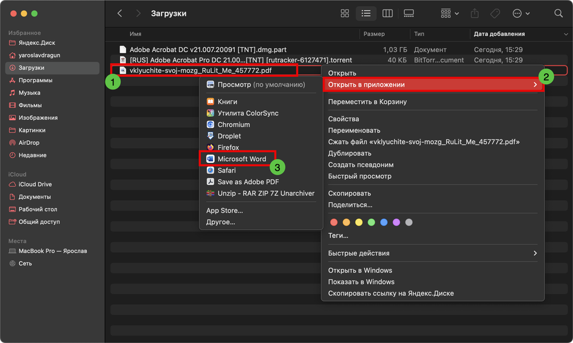Apply the red tag color
The height and width of the screenshot is (343, 573).
pos(334,222)
